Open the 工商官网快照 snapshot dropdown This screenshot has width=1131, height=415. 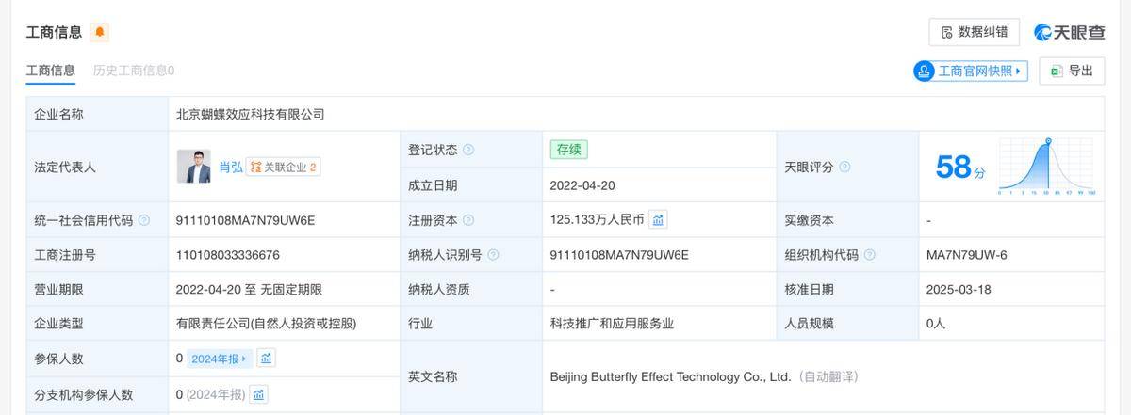970,72
